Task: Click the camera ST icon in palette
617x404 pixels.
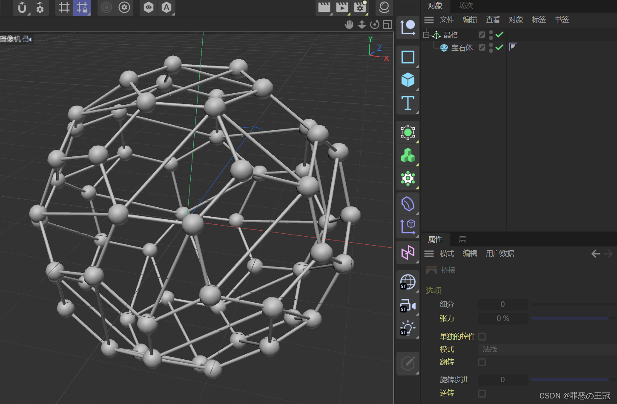Action: [408, 305]
